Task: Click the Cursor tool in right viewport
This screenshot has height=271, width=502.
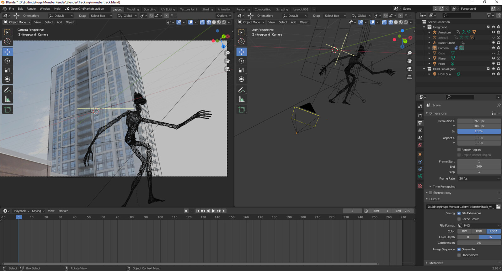Action: click(x=241, y=41)
